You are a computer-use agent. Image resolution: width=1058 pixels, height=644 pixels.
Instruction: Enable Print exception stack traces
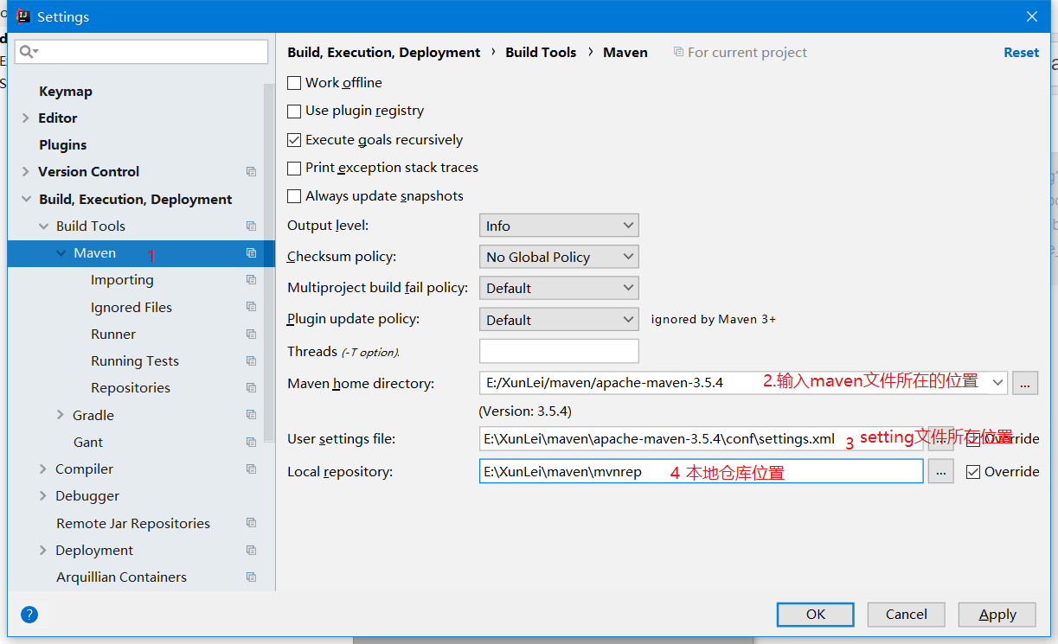tap(294, 168)
